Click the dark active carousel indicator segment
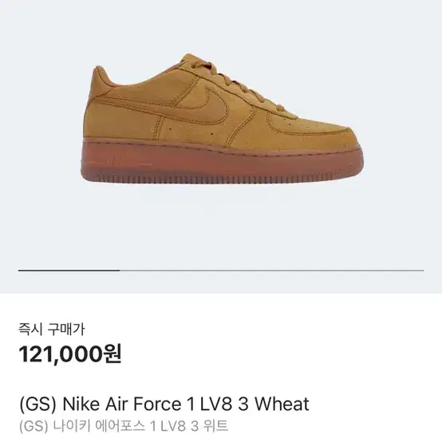The height and width of the screenshot is (442, 442). pos(69,270)
